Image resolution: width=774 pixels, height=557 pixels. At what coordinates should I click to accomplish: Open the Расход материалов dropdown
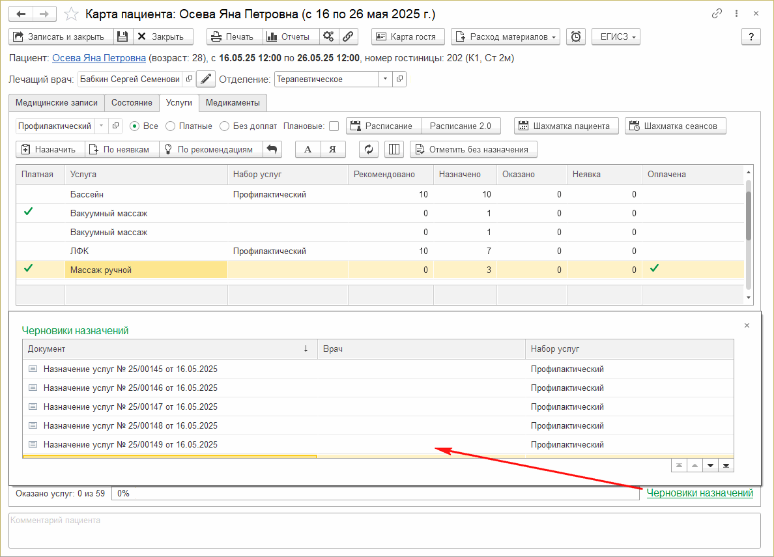pos(506,37)
